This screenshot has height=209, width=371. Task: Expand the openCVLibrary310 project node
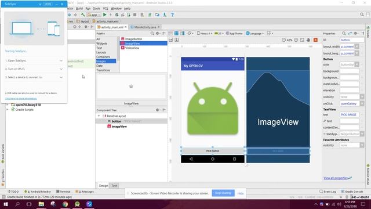8,105
